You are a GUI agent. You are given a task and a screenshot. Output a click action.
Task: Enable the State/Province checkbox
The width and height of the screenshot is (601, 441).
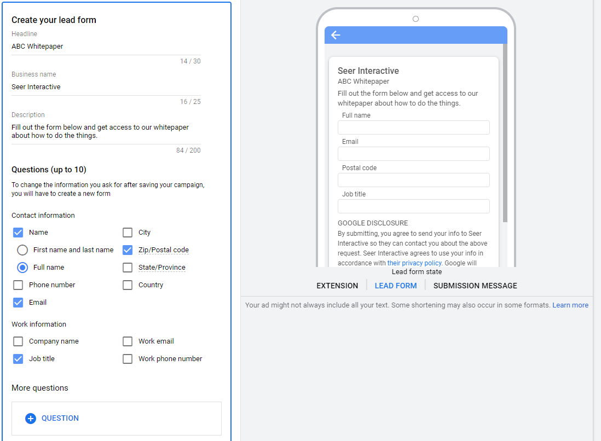tap(128, 268)
